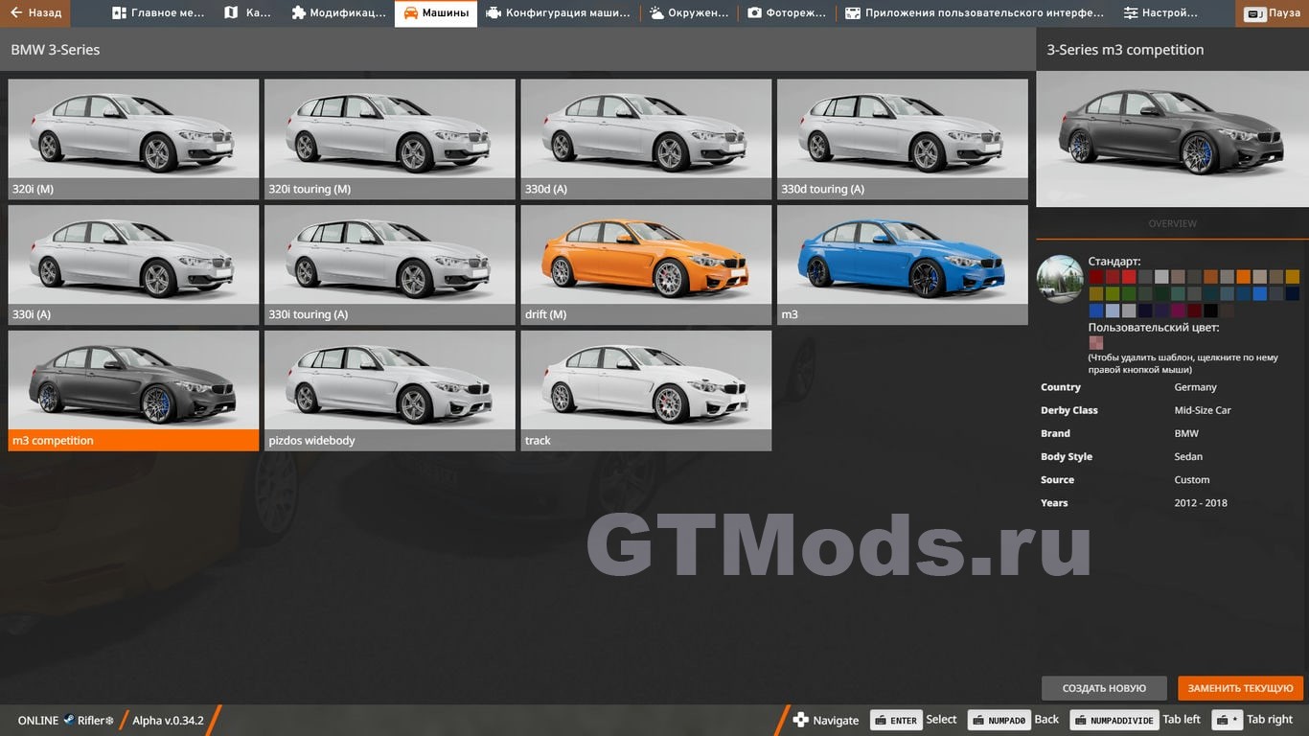Open the Модификации puzzle-piece tab
Screen dimensions: 1309x736
[x=338, y=13]
